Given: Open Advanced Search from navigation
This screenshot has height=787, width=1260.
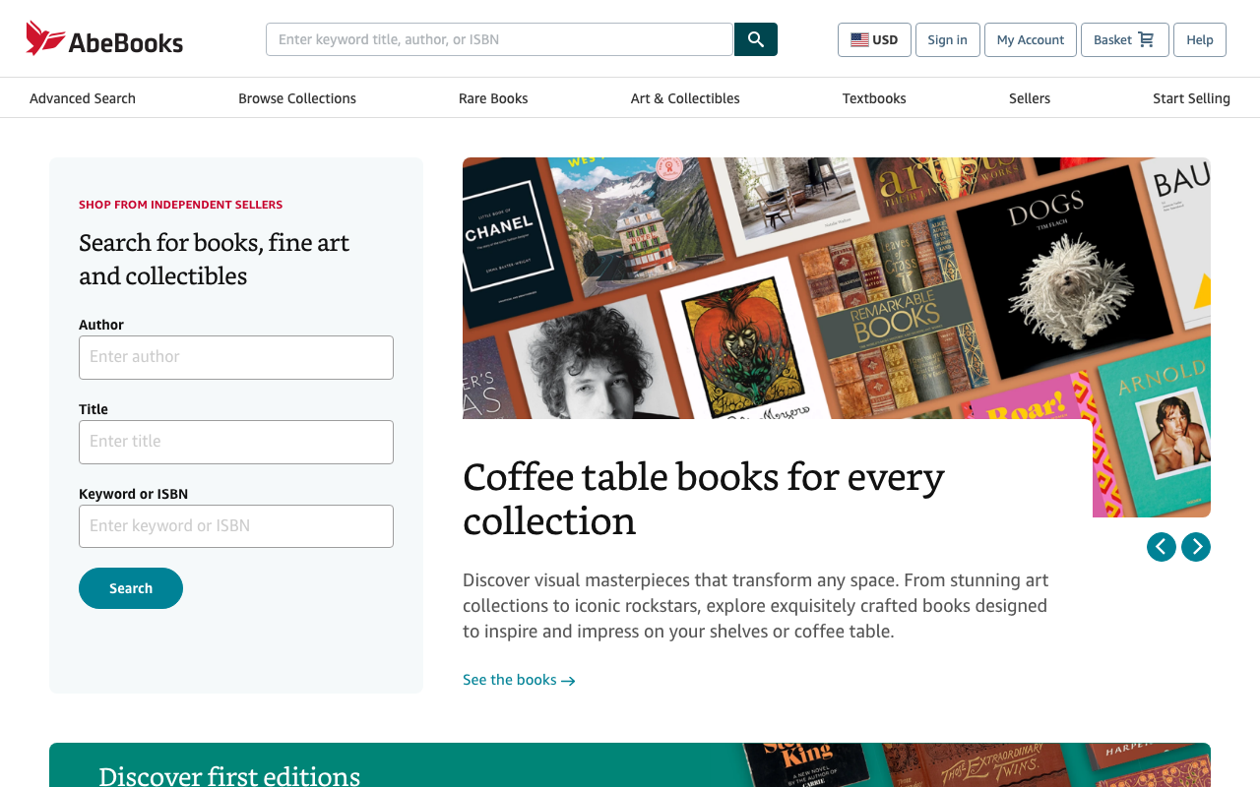Looking at the screenshot, I should [83, 98].
